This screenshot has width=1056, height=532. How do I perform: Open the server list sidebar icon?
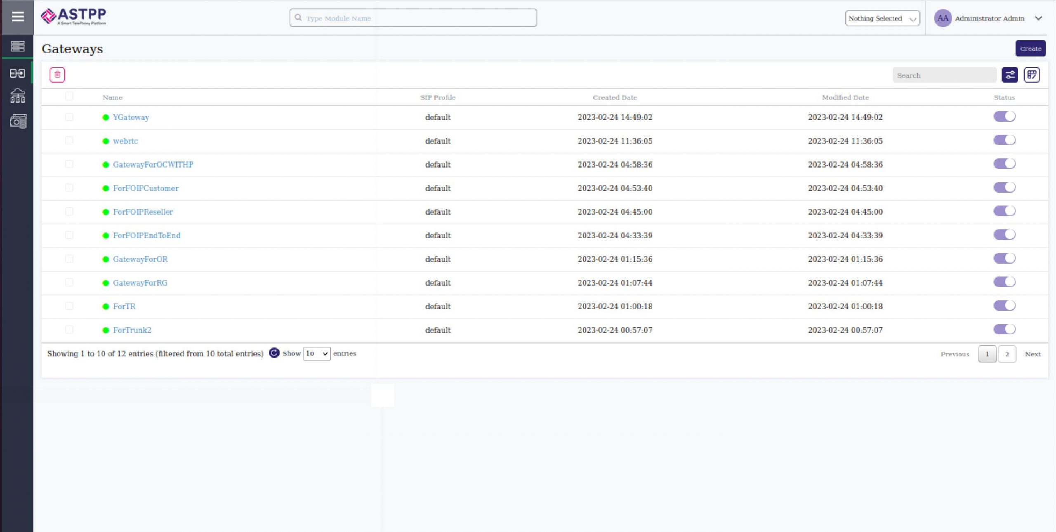pos(18,46)
